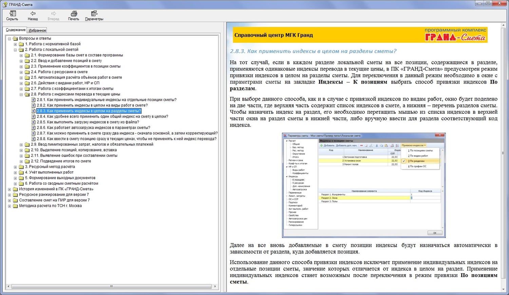Select the Содержание tab
Screen dimensions: 509x295
click(16, 30)
